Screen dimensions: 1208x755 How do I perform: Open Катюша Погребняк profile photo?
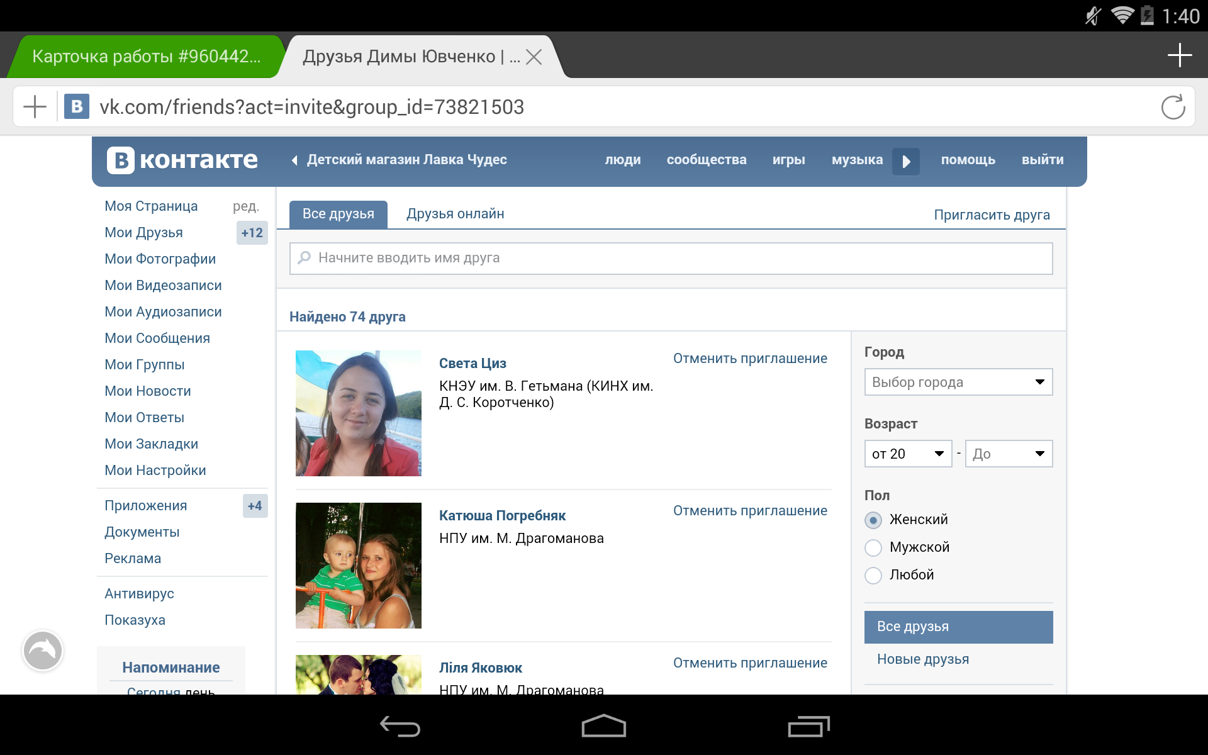point(359,566)
